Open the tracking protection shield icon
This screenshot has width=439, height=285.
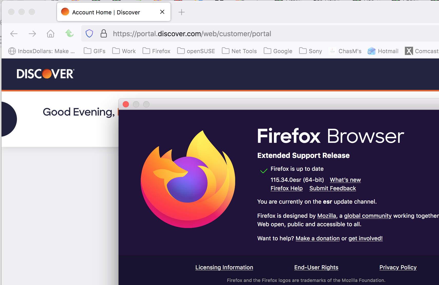click(89, 34)
